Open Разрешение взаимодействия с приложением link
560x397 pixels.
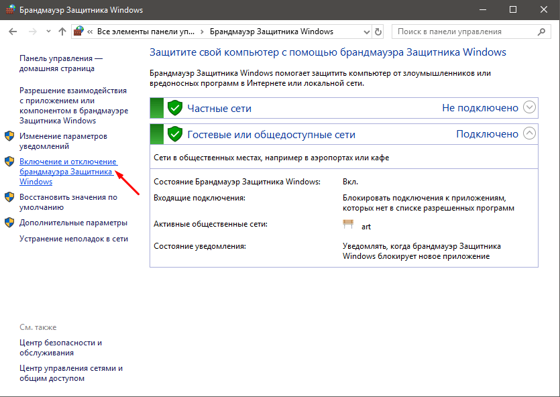click(x=74, y=105)
